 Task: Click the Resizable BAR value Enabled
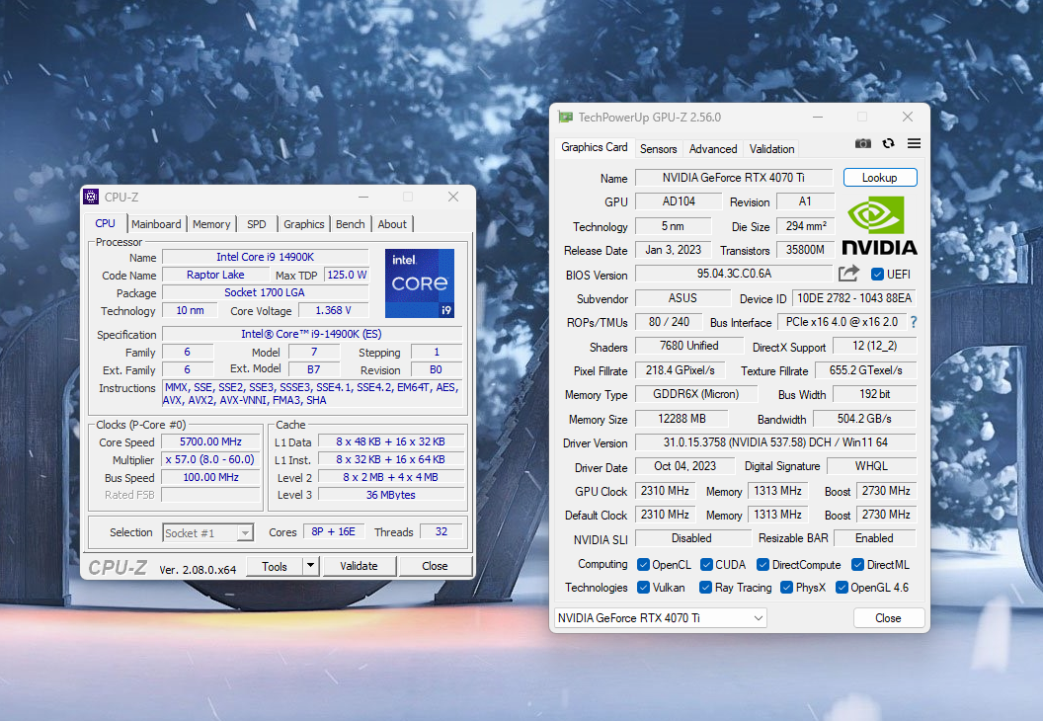875,538
